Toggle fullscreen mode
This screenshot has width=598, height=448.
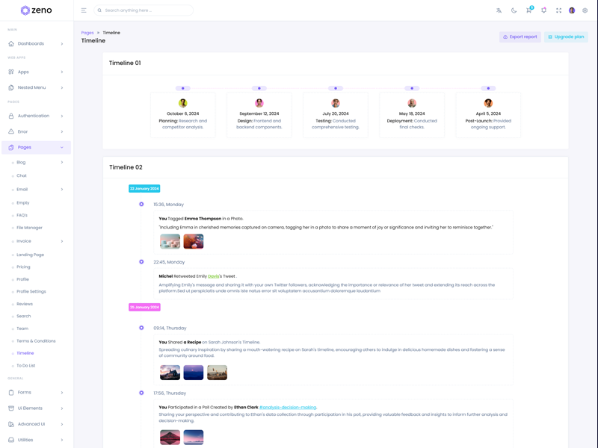[x=558, y=10]
